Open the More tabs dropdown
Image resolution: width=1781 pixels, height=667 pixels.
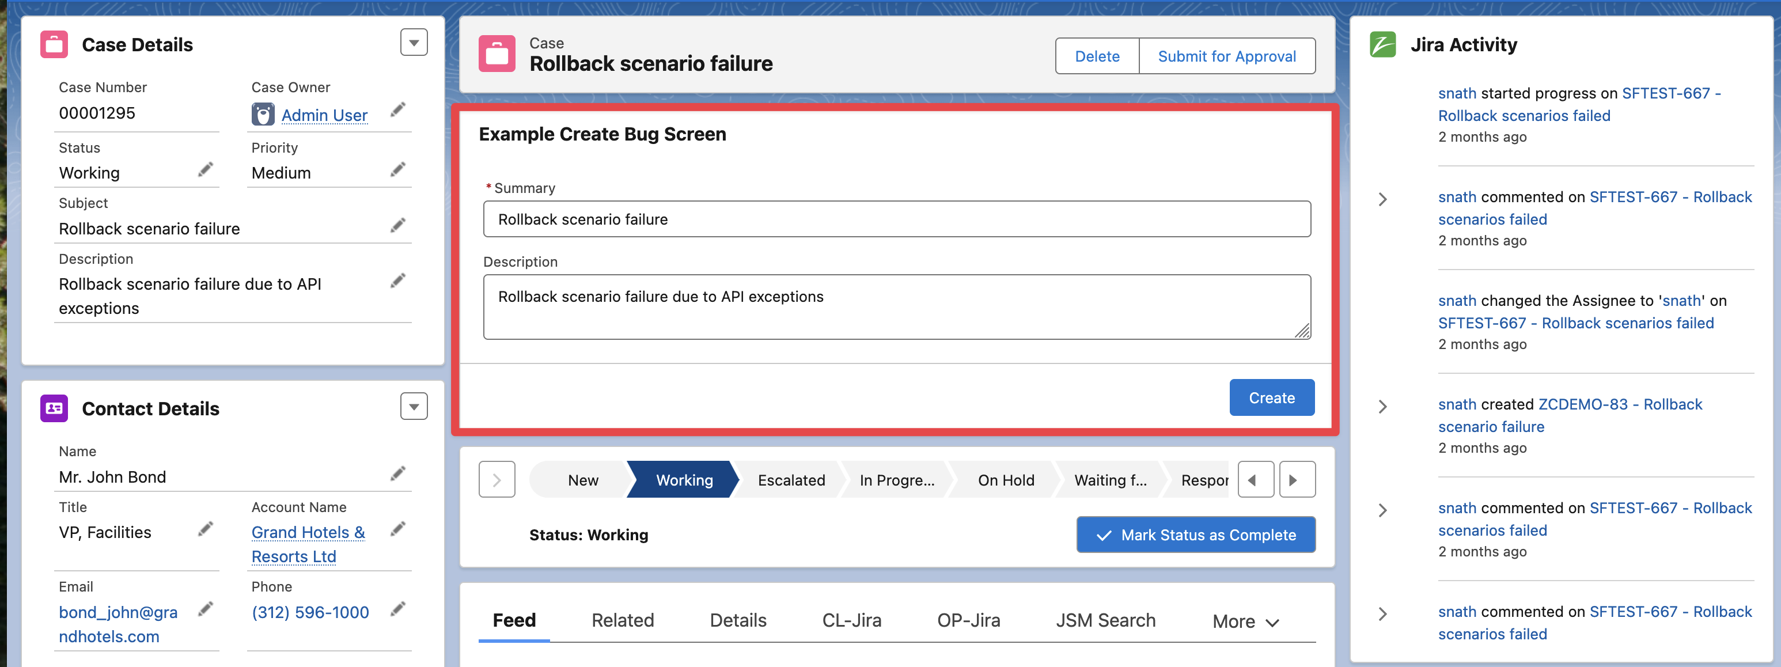[x=1245, y=621]
